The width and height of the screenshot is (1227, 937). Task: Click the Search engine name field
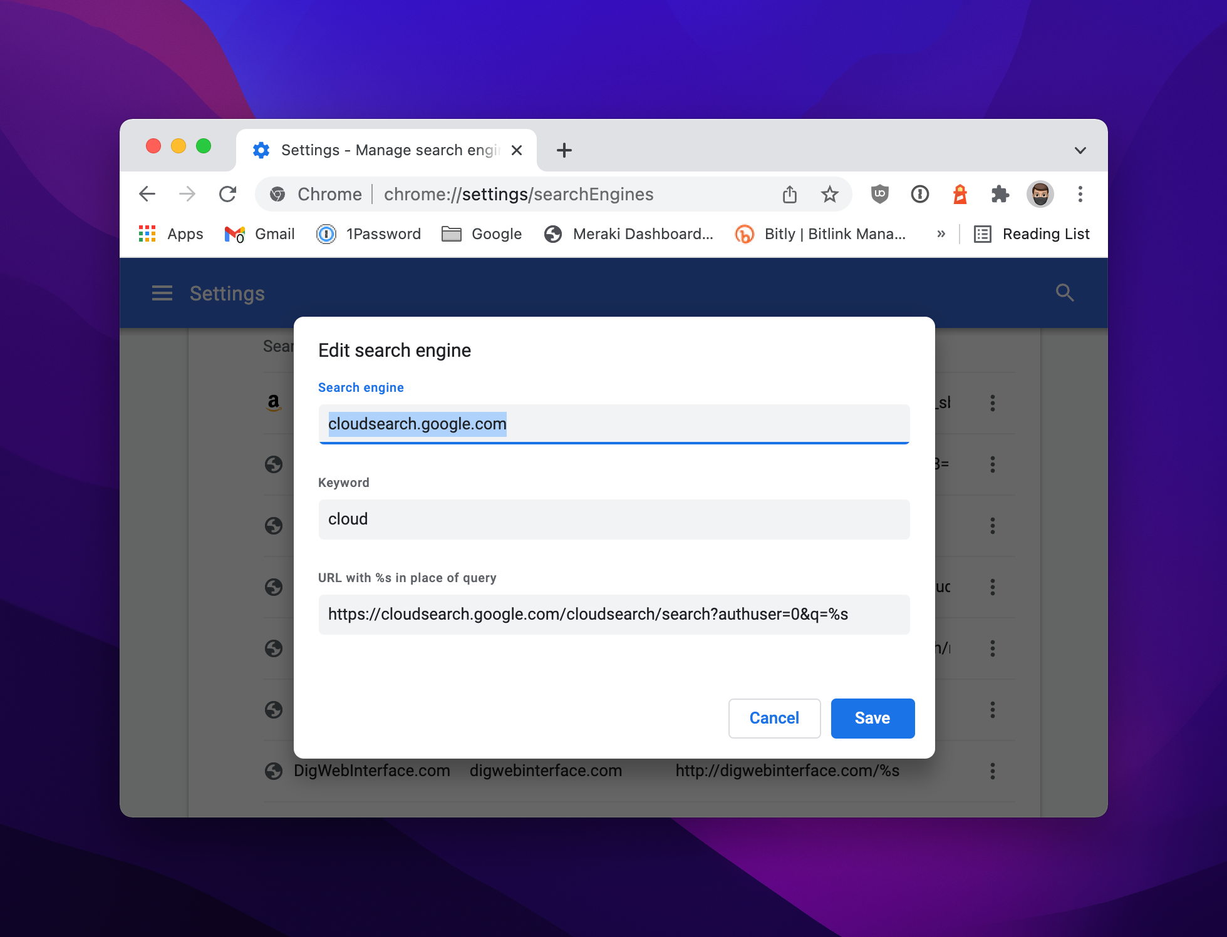(614, 424)
